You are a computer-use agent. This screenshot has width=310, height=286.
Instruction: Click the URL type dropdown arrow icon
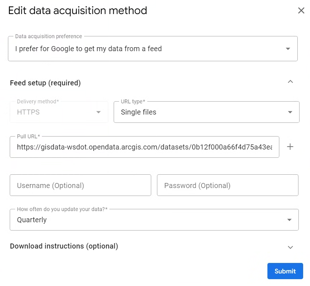290,112
